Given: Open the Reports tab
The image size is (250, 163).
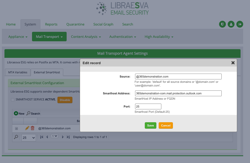Looking at the screenshot, I should pyautogui.click(x=51, y=24).
